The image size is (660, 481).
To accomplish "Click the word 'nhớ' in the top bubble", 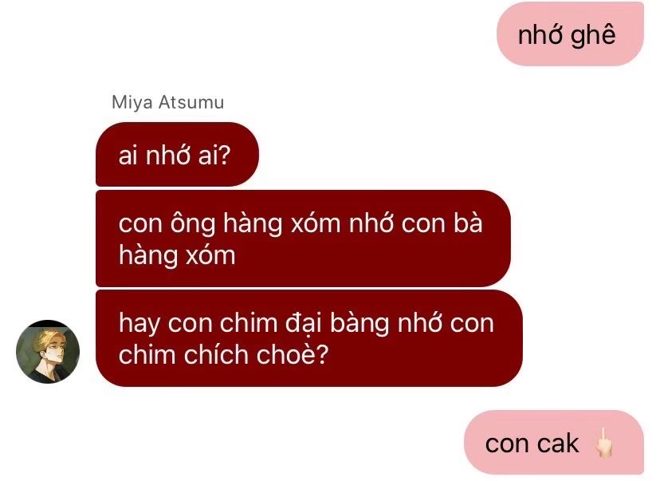I will click(541, 34).
